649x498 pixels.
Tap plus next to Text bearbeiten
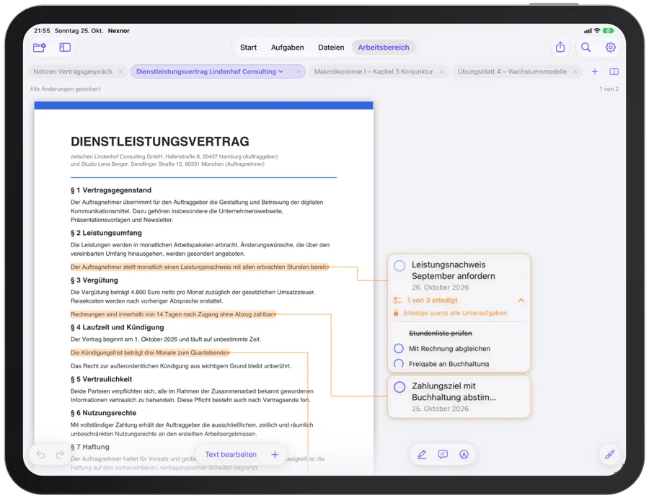pos(275,455)
